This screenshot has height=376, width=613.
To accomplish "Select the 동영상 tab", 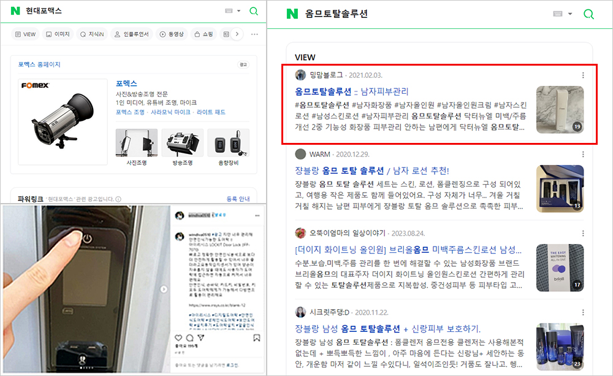I will (172, 34).
